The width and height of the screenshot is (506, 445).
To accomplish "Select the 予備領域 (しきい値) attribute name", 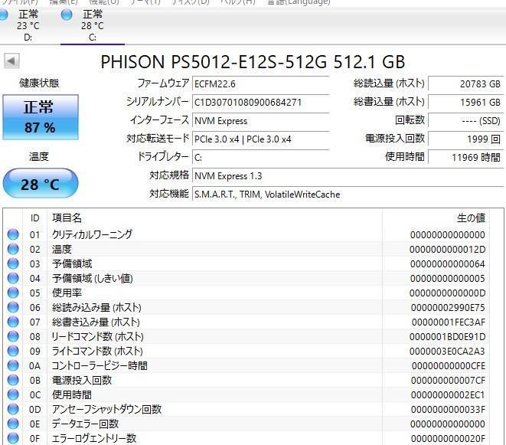I will tap(93, 278).
